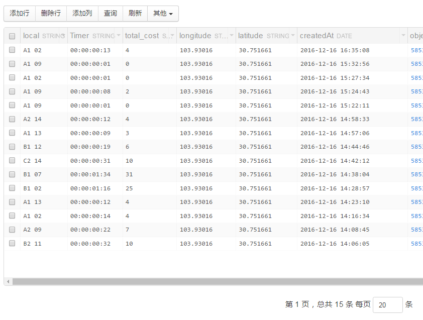Open objectId link in the 14:42:12 row

(x=417, y=161)
